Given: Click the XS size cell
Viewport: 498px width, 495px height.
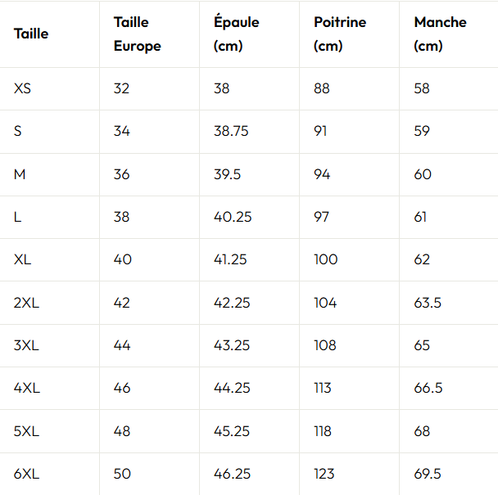Looking at the screenshot, I should pos(22,88).
